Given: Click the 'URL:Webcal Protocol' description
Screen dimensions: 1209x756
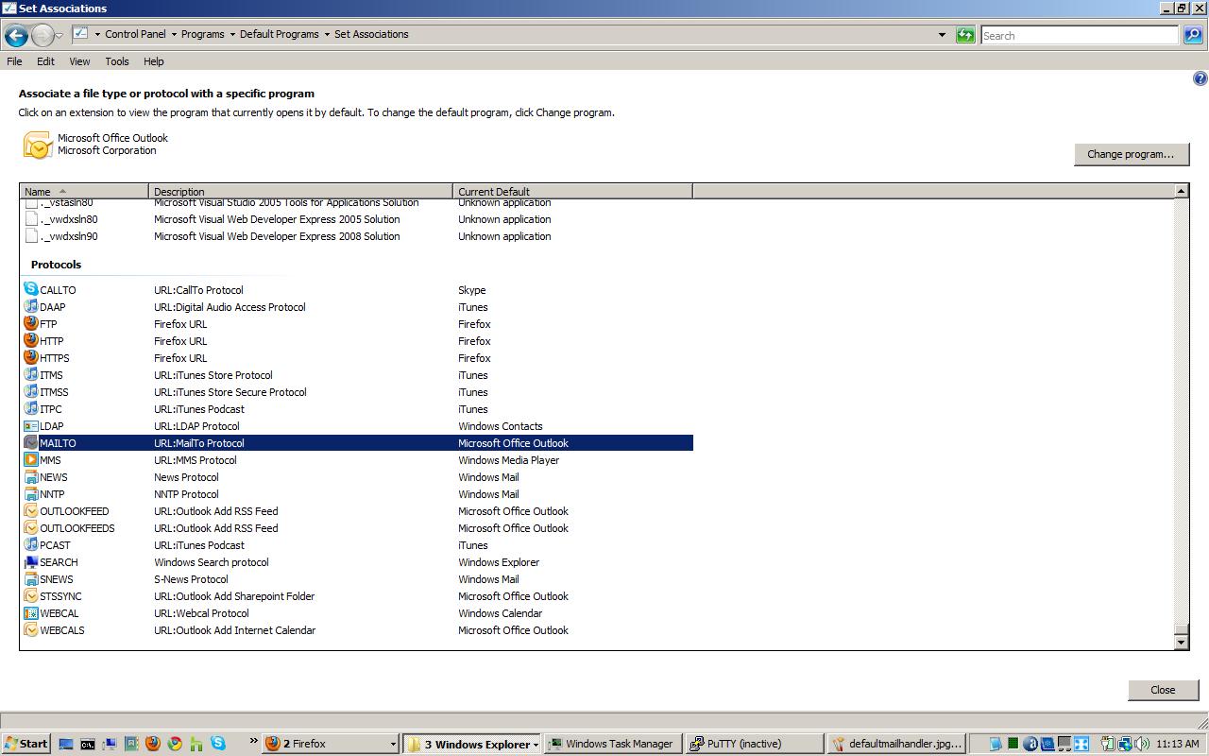Looking at the screenshot, I should (201, 613).
